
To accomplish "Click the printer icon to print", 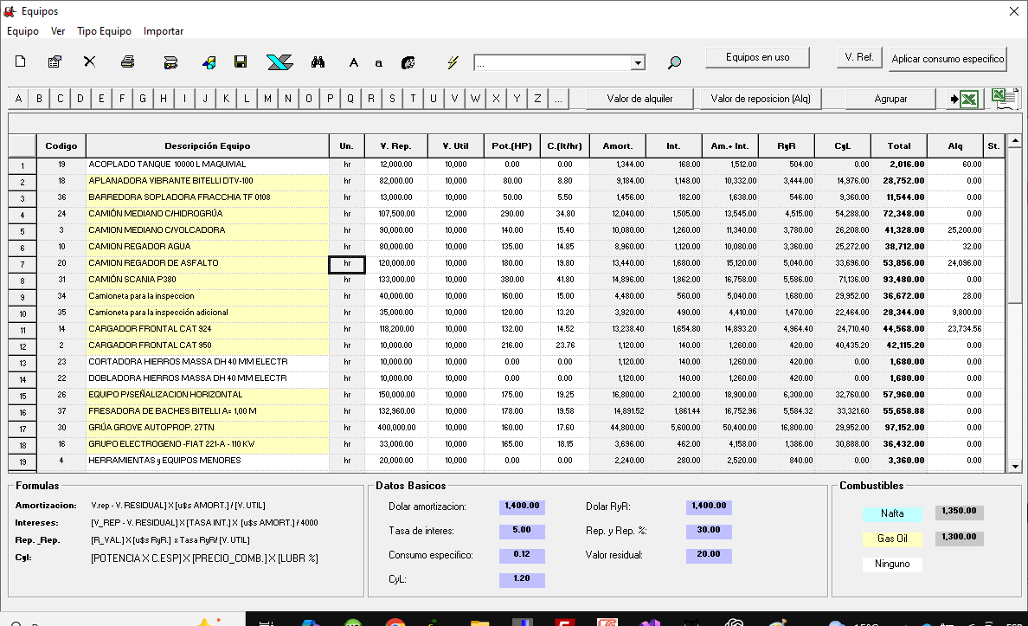I will (x=128, y=61).
